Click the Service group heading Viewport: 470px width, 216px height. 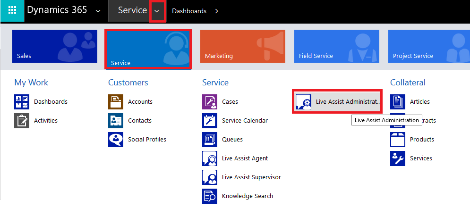[x=215, y=83]
